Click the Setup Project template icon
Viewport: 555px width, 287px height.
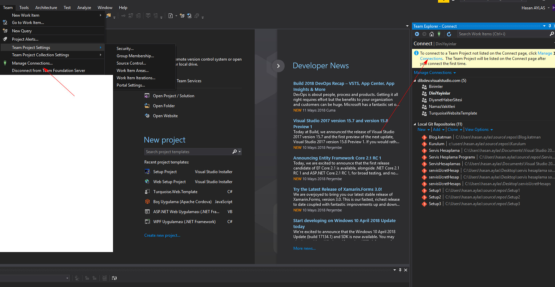147,172
